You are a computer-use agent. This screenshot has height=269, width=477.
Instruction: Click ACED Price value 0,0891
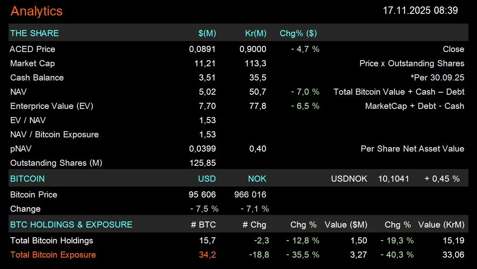(x=202, y=49)
